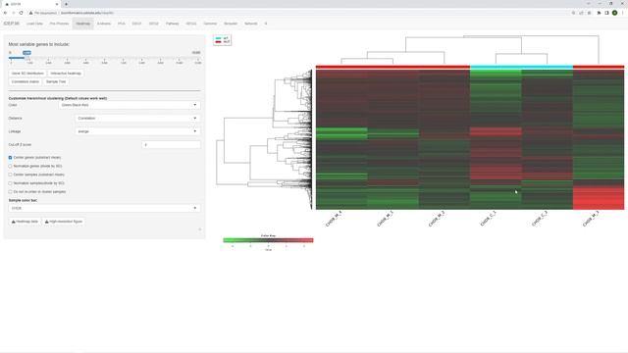Viewport: 628px width, 353px height.
Task: Open the Chrome three-dot menu
Action: (622, 13)
